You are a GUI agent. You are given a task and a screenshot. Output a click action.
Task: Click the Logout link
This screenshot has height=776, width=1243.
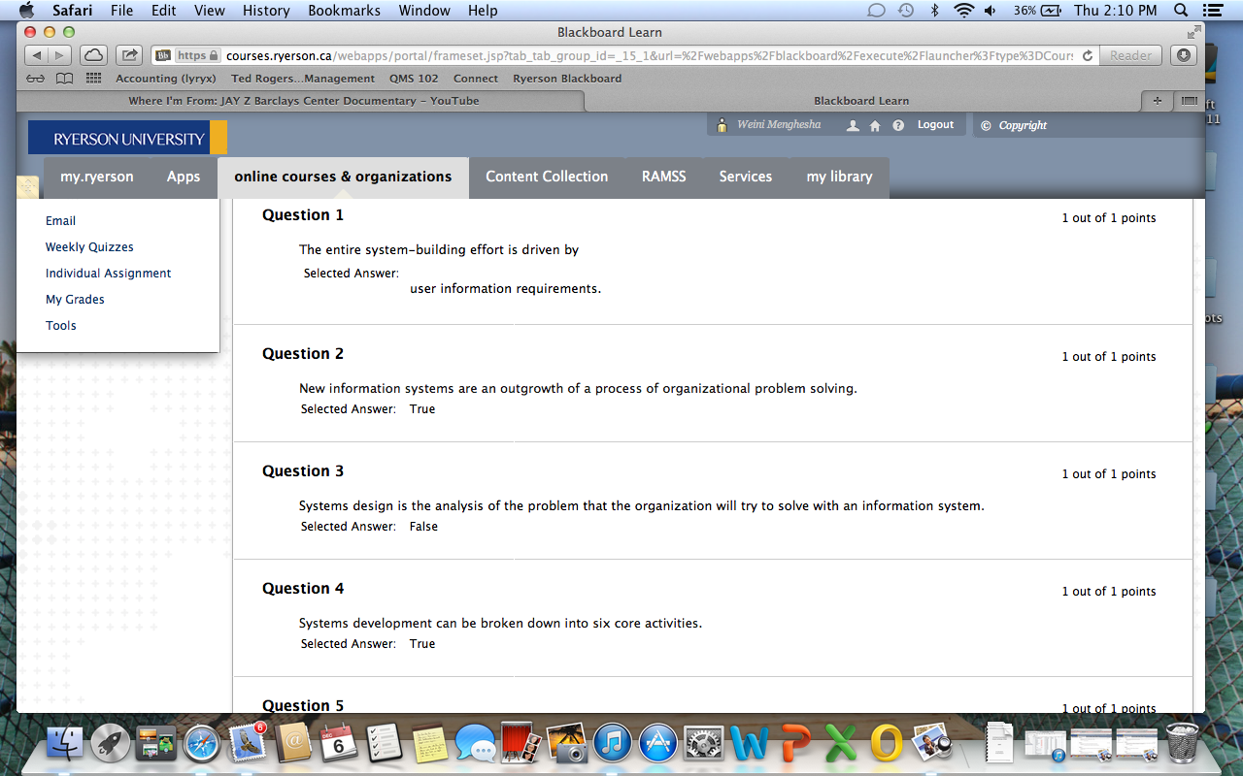click(935, 125)
